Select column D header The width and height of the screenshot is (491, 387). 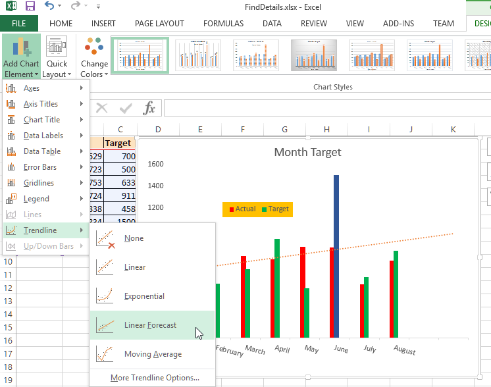[x=158, y=129]
